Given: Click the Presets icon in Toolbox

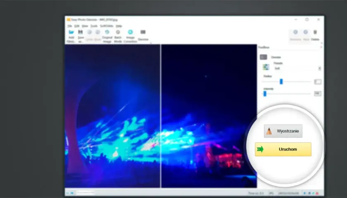Looking at the screenshot, I should 266,67.
